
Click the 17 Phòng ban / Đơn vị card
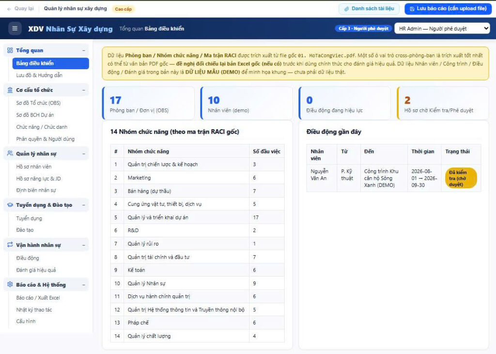coord(148,103)
